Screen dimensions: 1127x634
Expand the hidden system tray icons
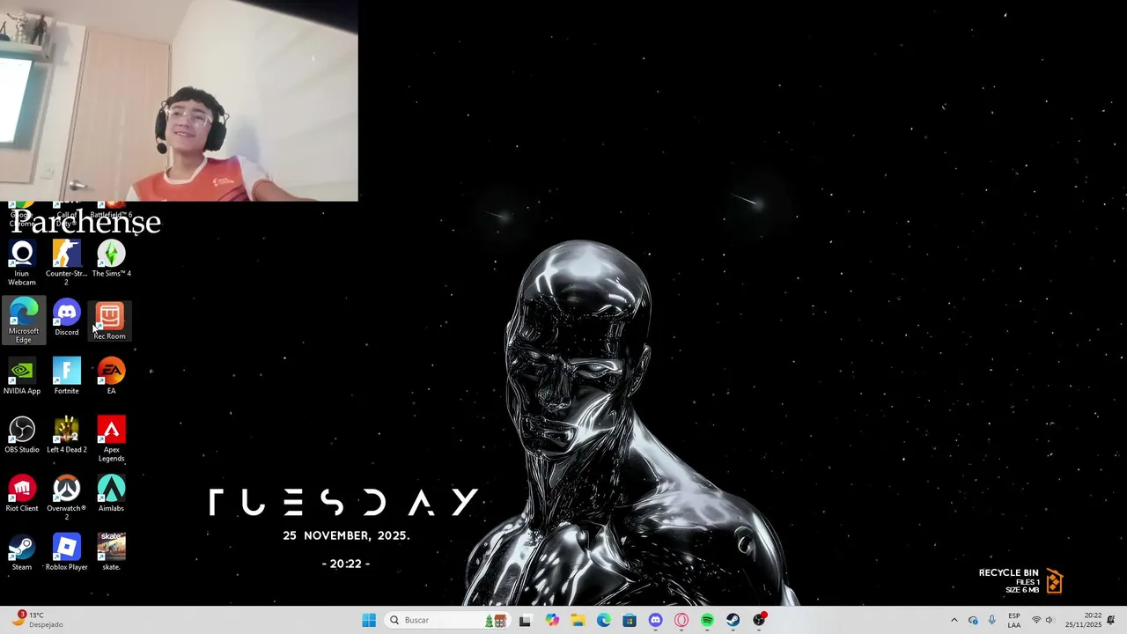954,620
